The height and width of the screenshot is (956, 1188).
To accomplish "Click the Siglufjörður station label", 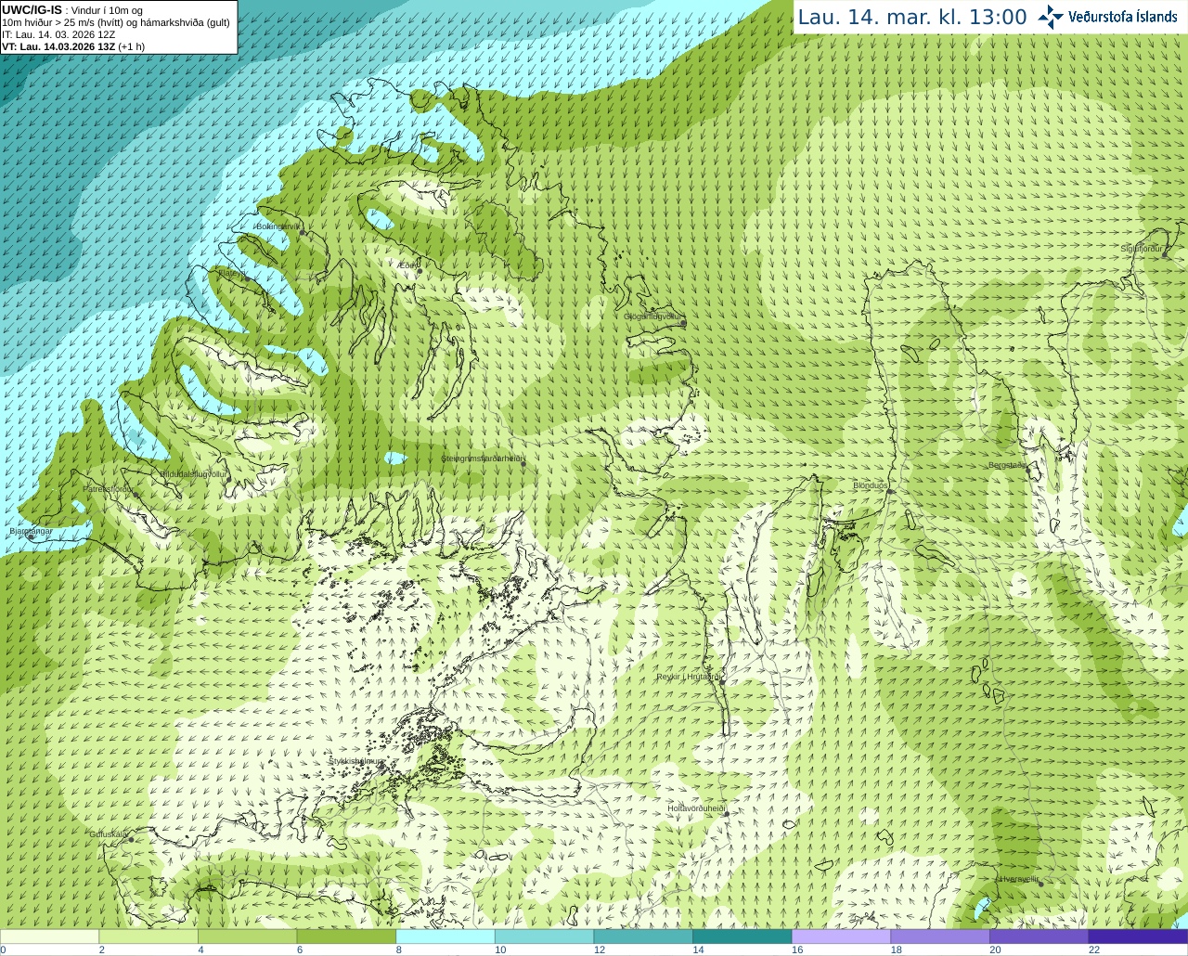I will pos(1142,249).
